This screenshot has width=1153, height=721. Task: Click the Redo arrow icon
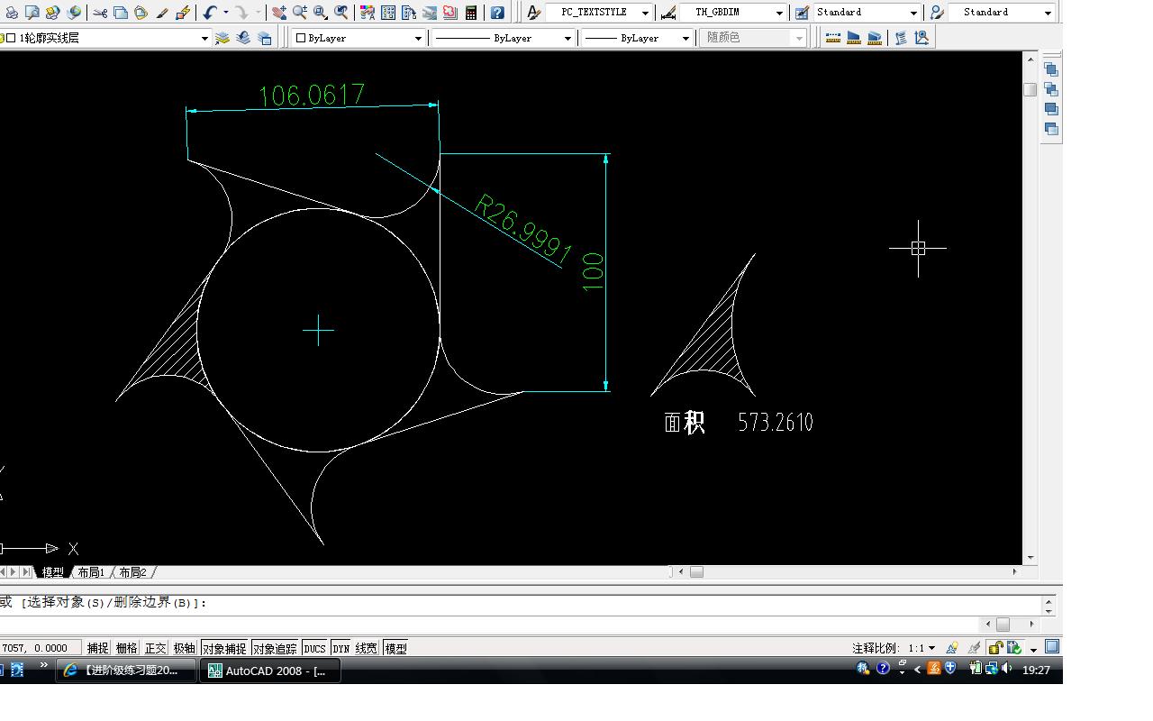click(242, 13)
